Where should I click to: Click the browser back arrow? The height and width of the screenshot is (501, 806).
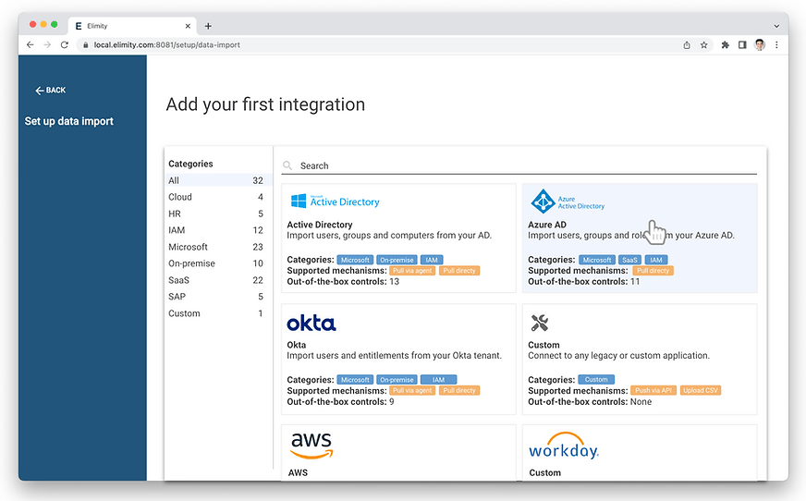click(x=31, y=44)
